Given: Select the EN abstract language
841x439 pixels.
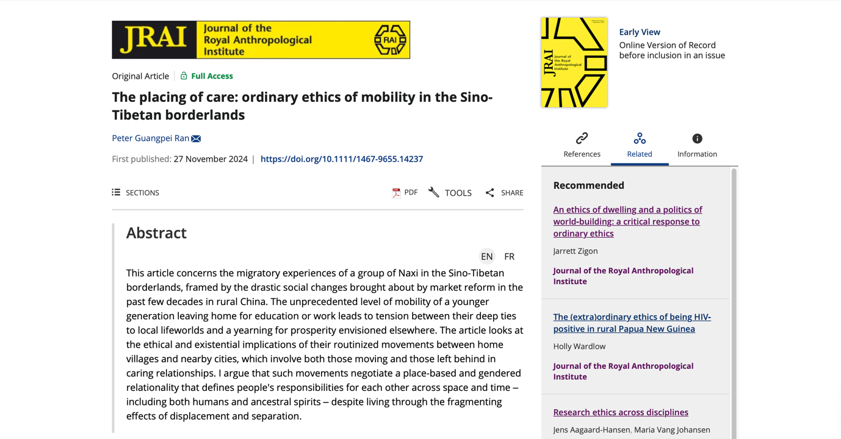Looking at the screenshot, I should 486,257.
